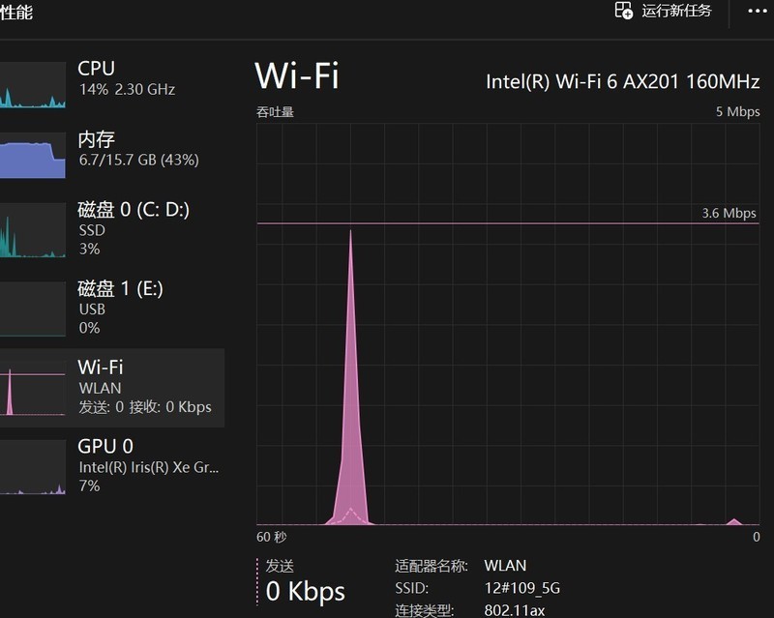Image resolution: width=774 pixels, height=618 pixels.
Task: Click the memory mini usage graph
Action: click(32, 157)
